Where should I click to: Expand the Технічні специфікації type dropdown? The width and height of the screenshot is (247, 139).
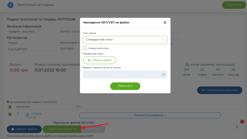150,115
